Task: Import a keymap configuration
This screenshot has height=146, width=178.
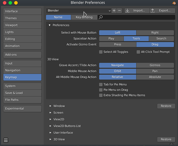Action: click(x=137, y=11)
